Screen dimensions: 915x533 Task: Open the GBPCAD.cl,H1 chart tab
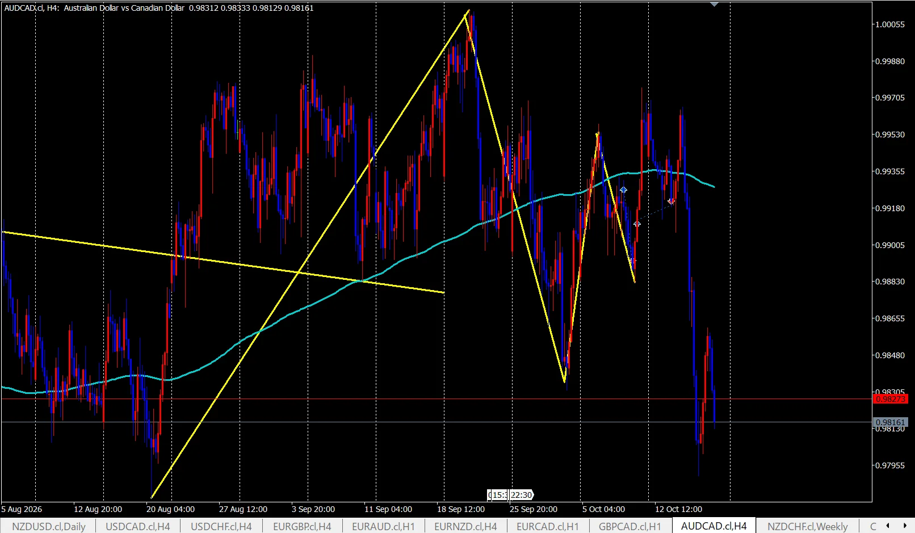630,526
